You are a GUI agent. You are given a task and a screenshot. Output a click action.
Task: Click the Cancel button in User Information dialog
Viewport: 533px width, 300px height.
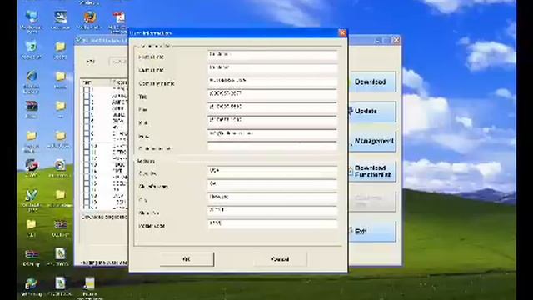pyautogui.click(x=280, y=259)
